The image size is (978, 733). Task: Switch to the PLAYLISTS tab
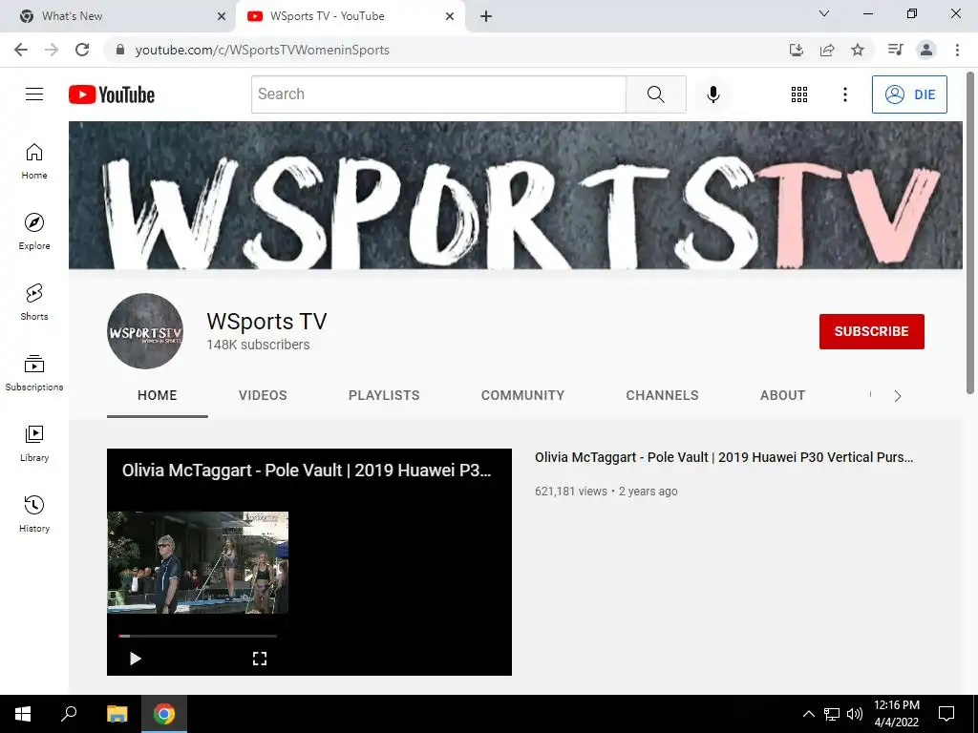click(384, 395)
